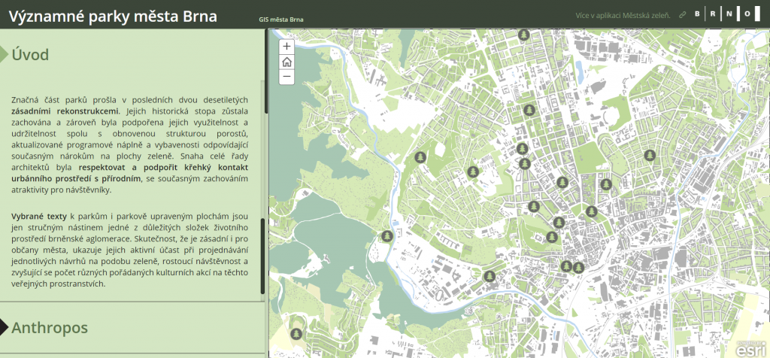The height and width of the screenshot is (358, 770).
Task: Reset map to default home extent
Action: click(286, 62)
